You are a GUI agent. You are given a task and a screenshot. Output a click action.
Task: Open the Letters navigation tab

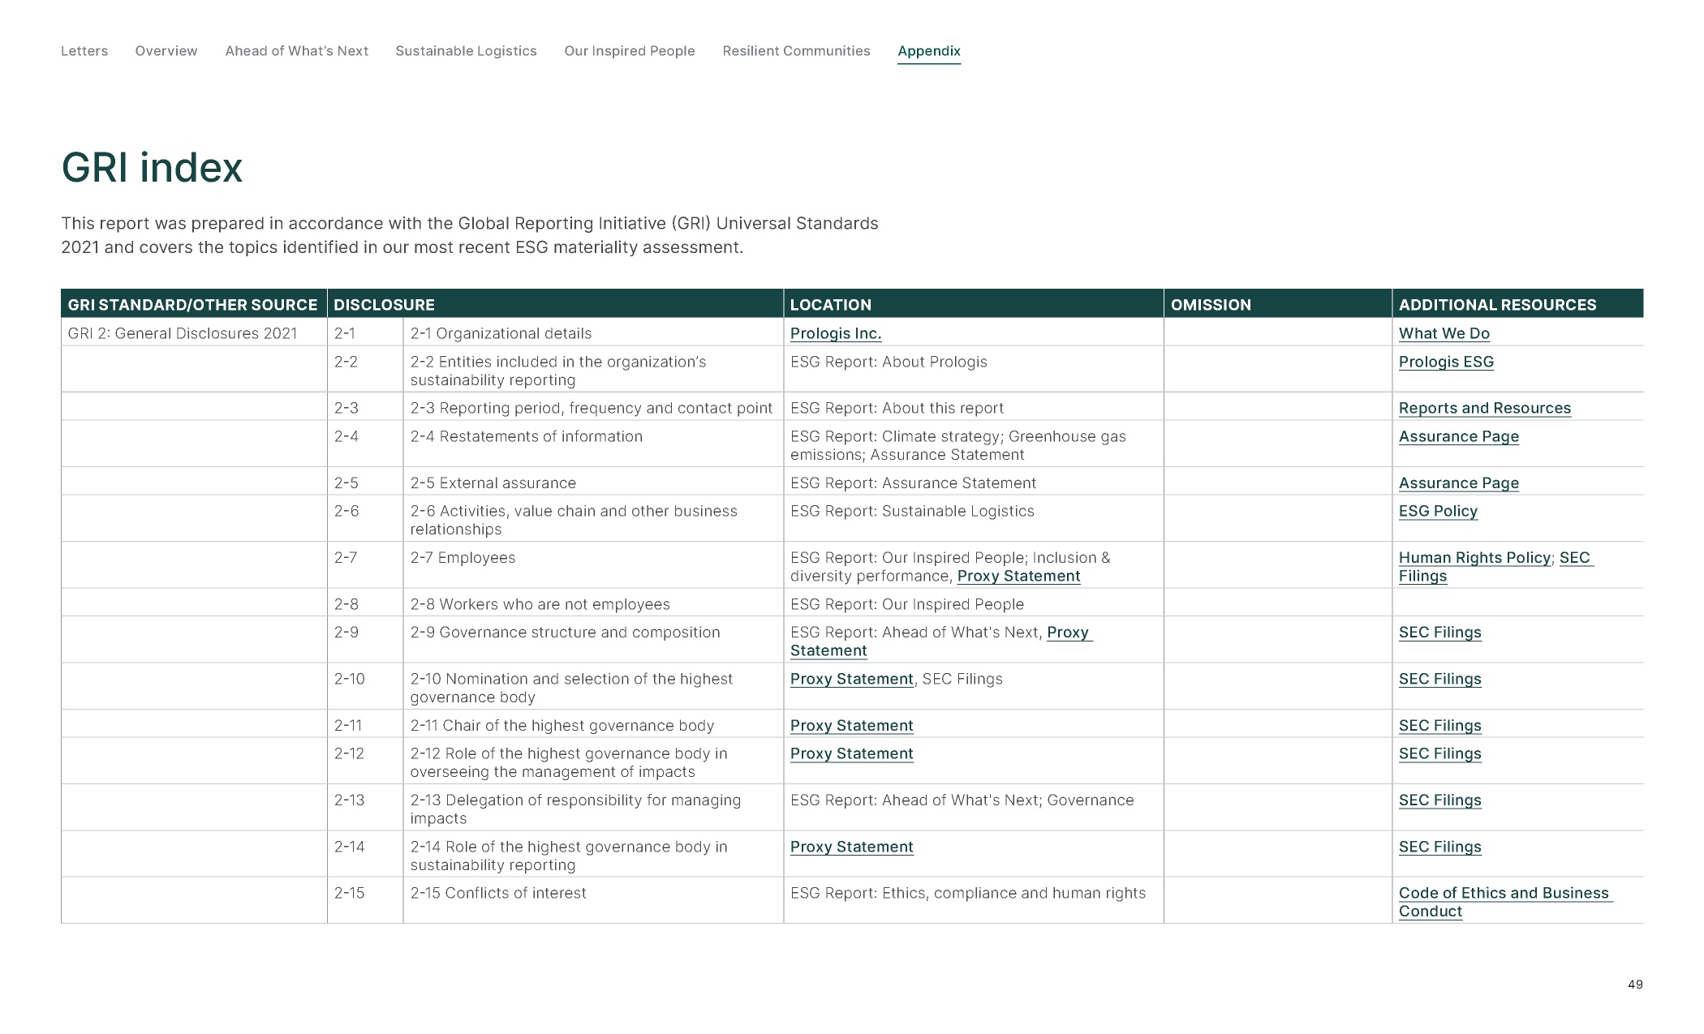[84, 51]
